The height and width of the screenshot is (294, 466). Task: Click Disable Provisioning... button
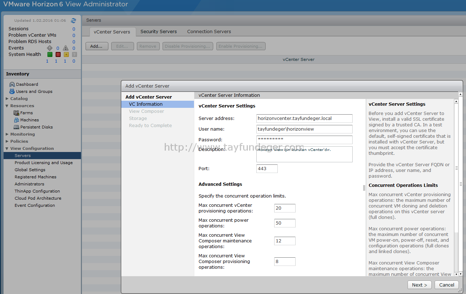point(188,46)
